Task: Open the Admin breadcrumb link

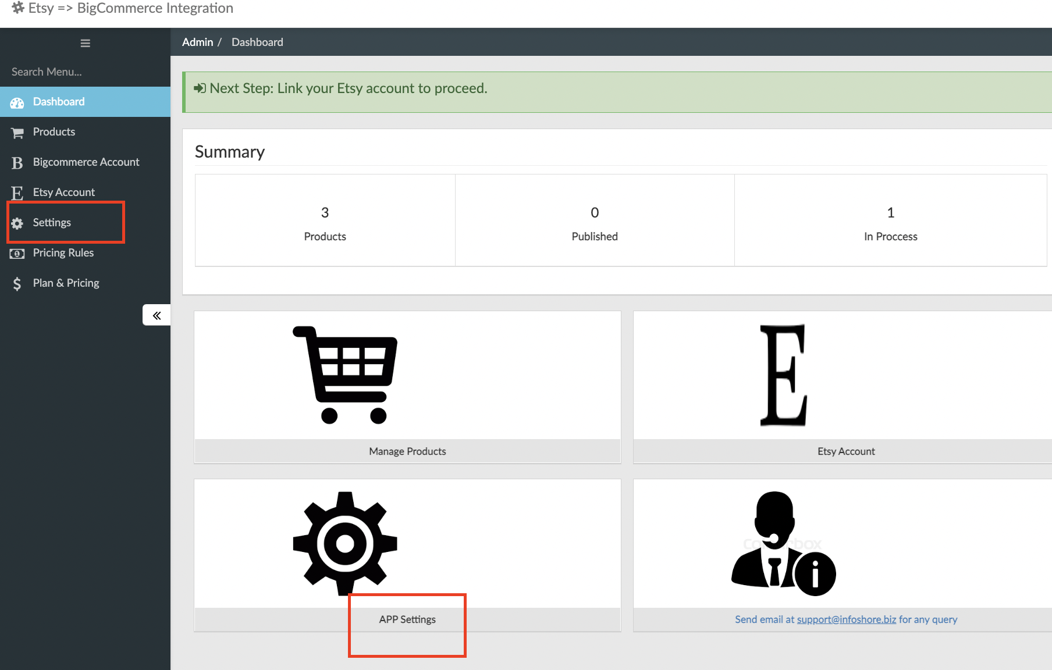Action: pyautogui.click(x=198, y=42)
